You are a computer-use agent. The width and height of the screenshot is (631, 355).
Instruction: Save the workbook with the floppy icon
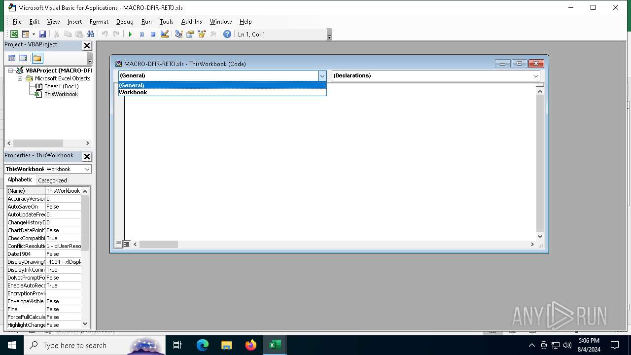(x=42, y=34)
